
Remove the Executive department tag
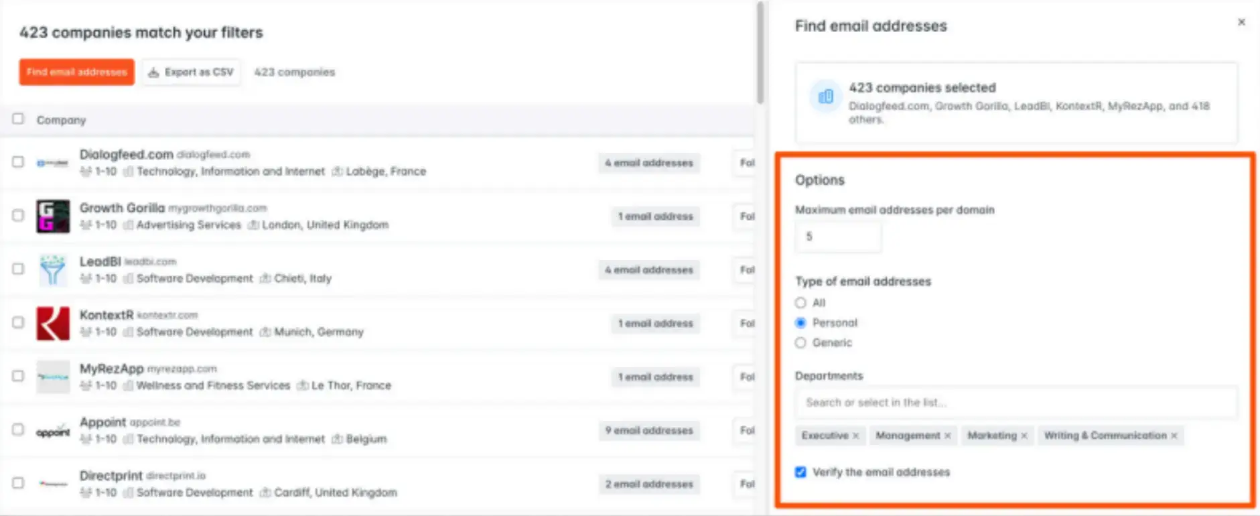point(856,436)
